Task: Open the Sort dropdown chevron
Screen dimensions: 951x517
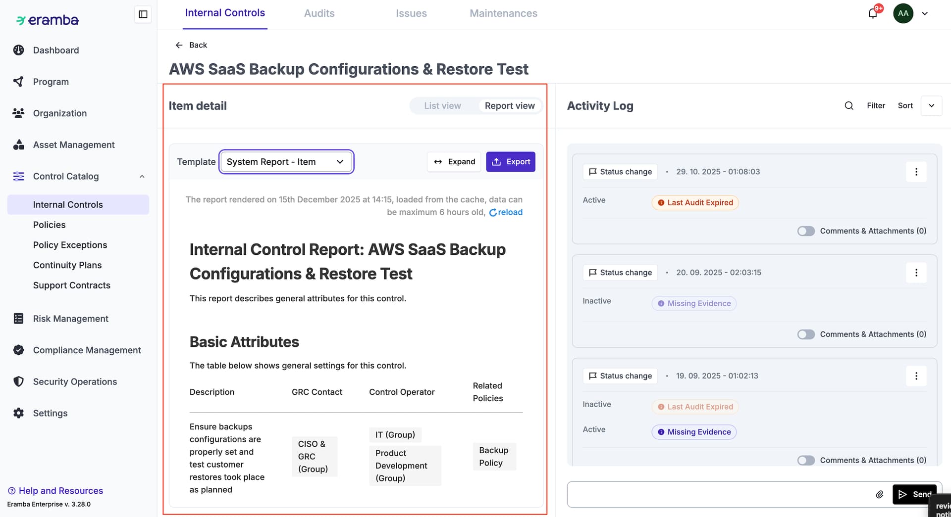Action: point(931,106)
